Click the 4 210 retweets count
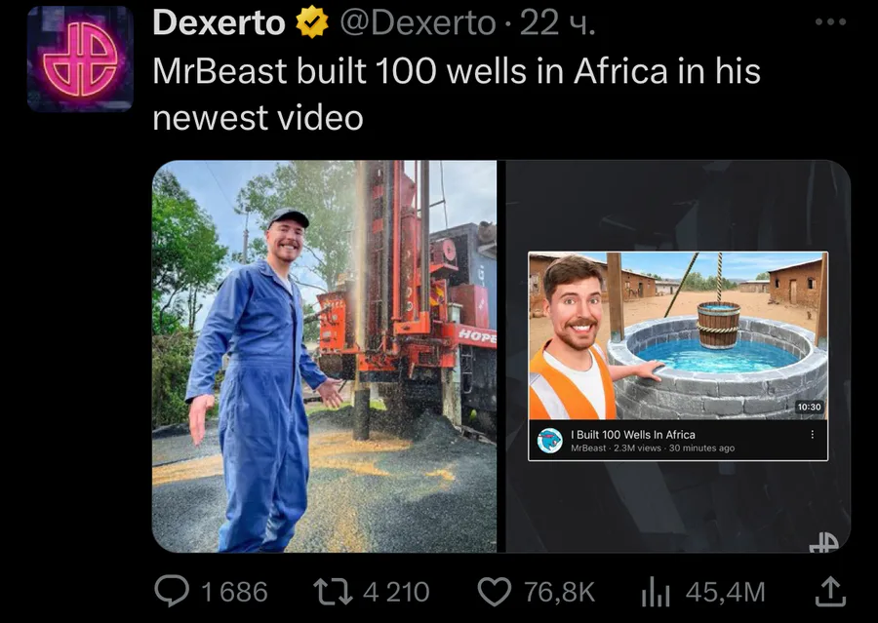Screen dimensions: 878x623 point(396,592)
